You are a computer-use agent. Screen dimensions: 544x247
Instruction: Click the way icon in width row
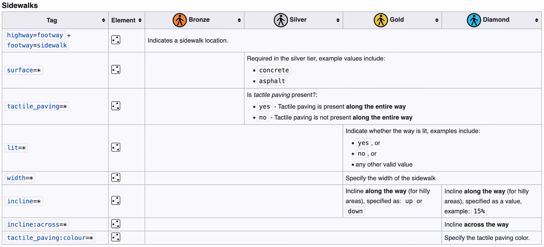click(116, 177)
